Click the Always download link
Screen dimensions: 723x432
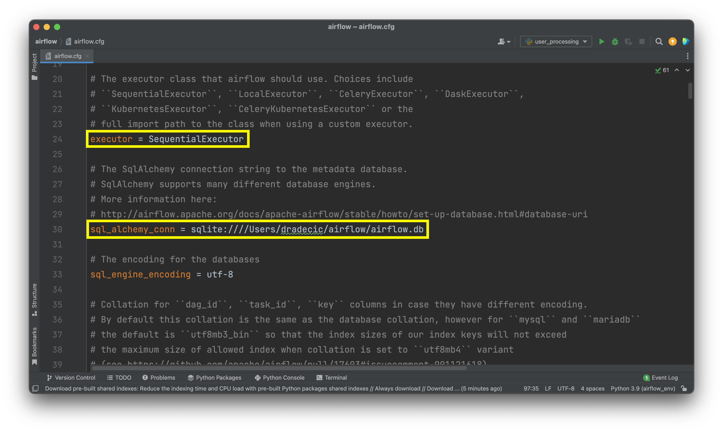tap(397, 388)
